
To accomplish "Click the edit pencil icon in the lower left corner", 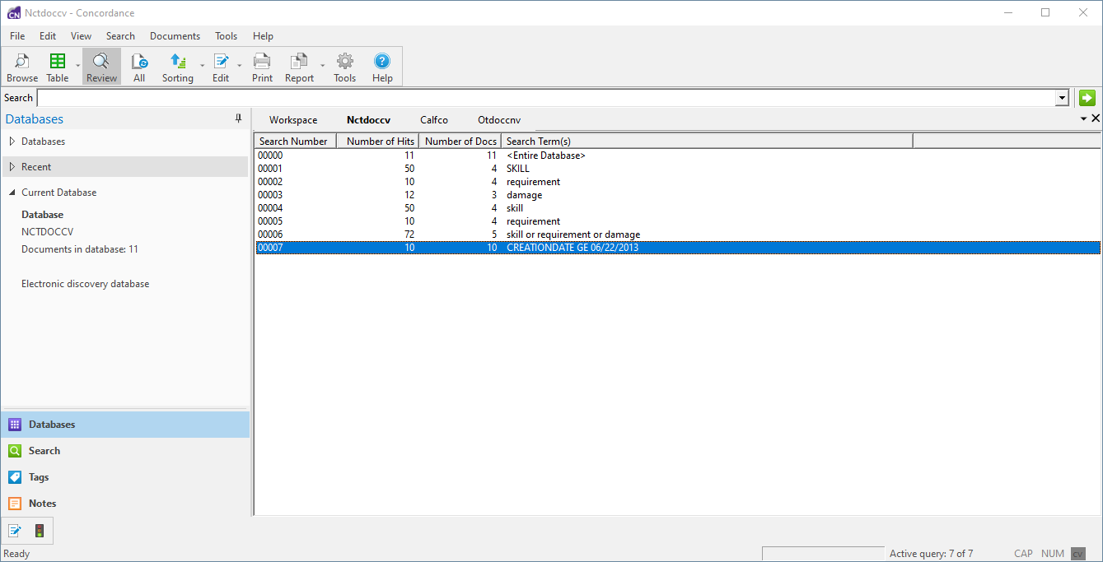I will (x=15, y=531).
